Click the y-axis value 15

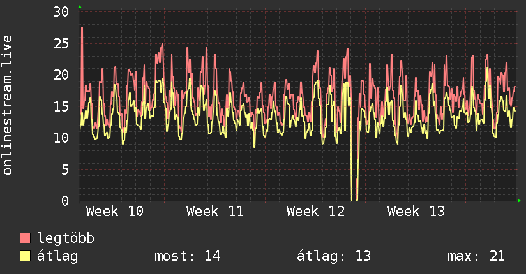tap(61, 106)
